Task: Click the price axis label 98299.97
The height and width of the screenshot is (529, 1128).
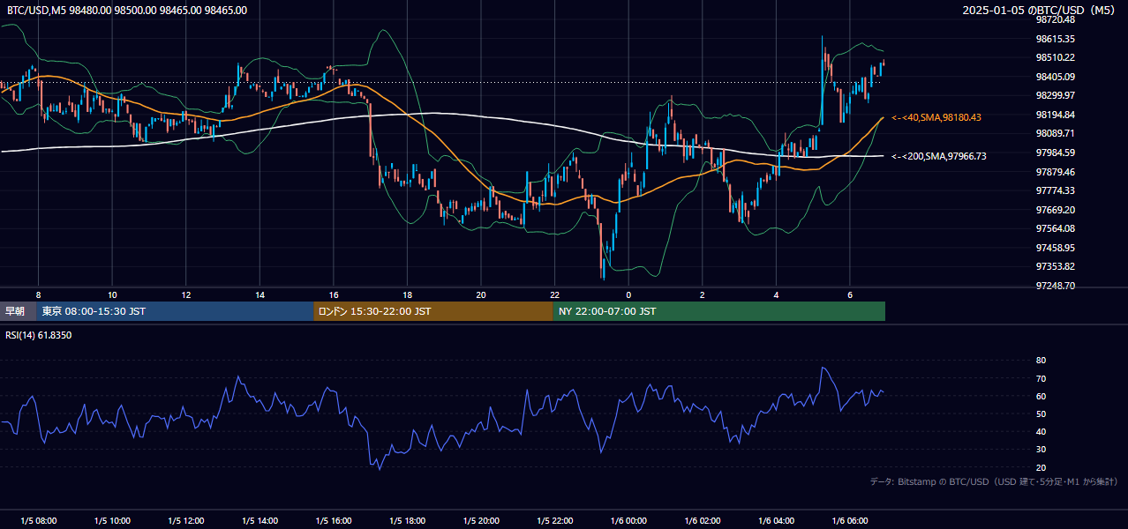Action: pyautogui.click(x=1055, y=95)
